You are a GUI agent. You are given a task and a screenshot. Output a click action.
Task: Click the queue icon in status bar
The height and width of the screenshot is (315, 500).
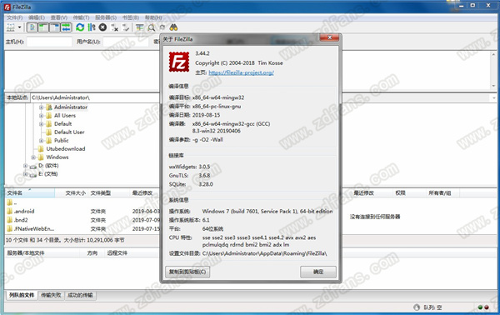click(417, 307)
